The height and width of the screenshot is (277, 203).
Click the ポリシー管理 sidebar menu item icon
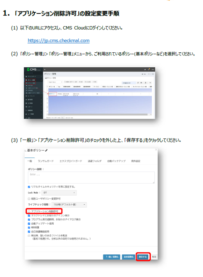coord(26,80)
